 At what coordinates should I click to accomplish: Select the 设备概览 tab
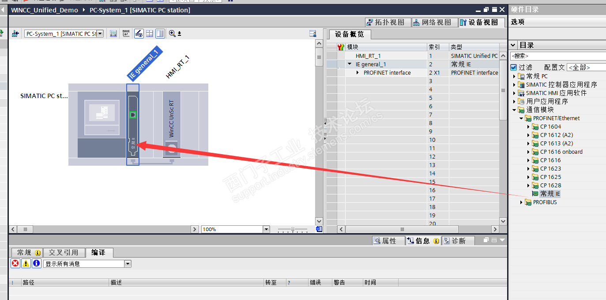pos(349,34)
